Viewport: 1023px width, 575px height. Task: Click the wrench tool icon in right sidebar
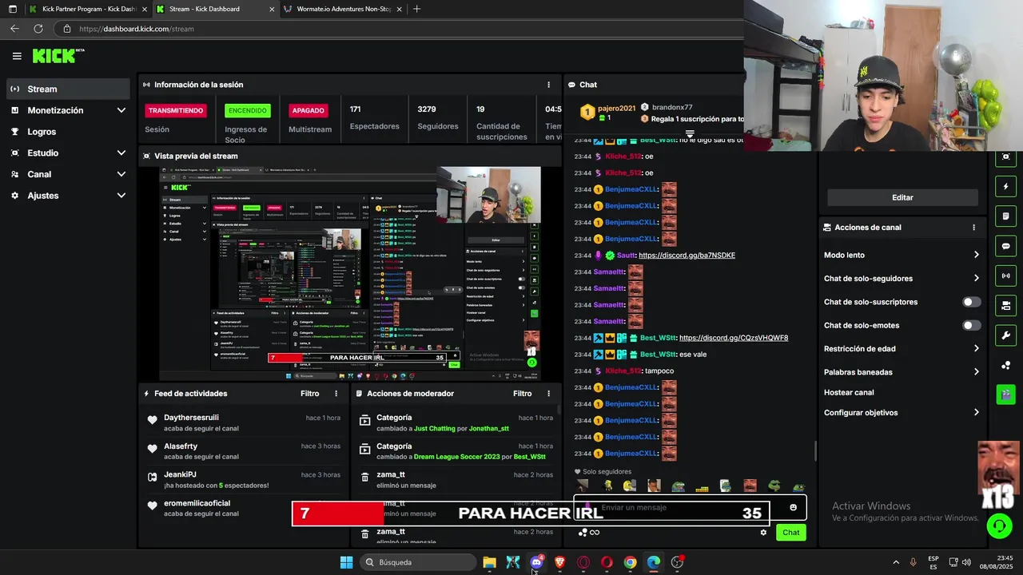1005,335
